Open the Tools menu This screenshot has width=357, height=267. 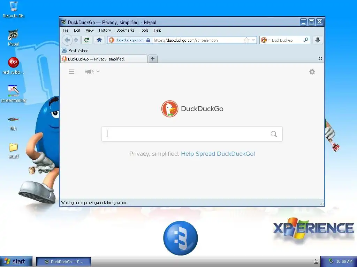(144, 30)
